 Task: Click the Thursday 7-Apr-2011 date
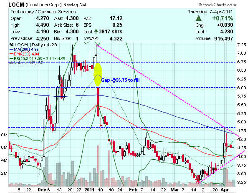210,12
